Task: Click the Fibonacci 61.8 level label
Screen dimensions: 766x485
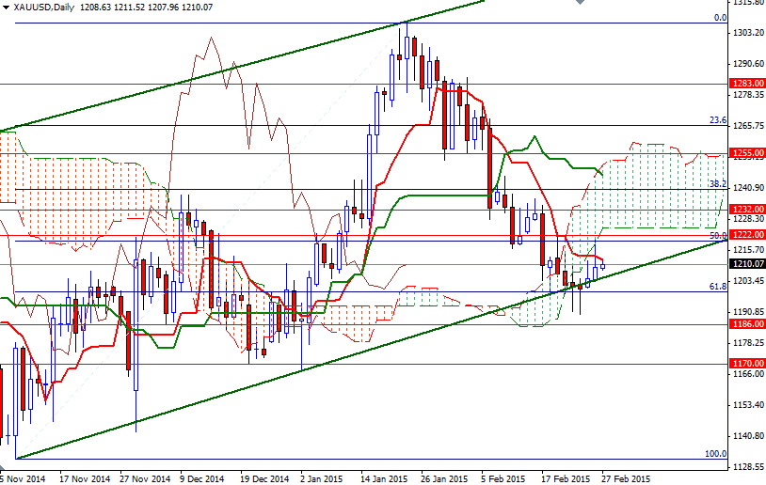Action: pyautogui.click(x=717, y=286)
